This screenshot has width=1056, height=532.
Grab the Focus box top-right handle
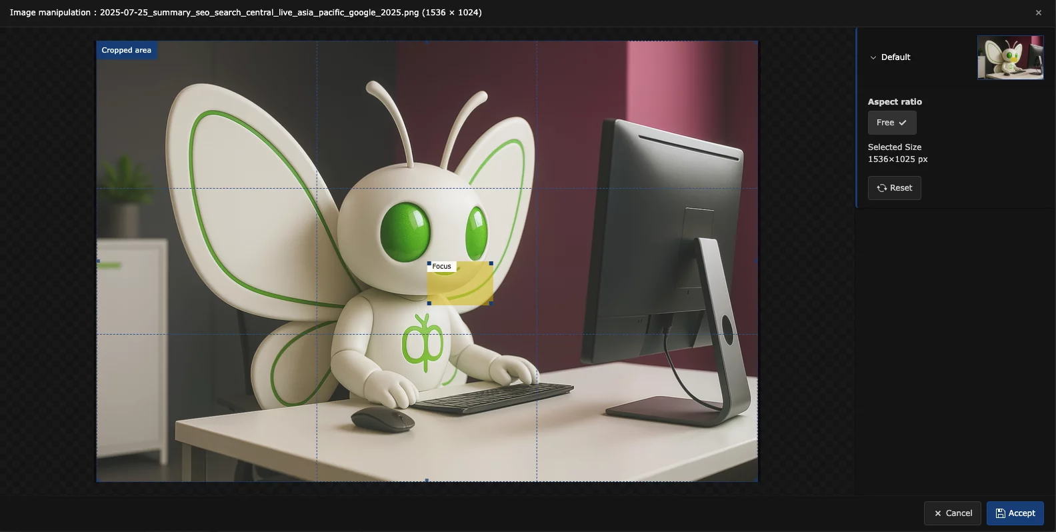pyautogui.click(x=491, y=263)
